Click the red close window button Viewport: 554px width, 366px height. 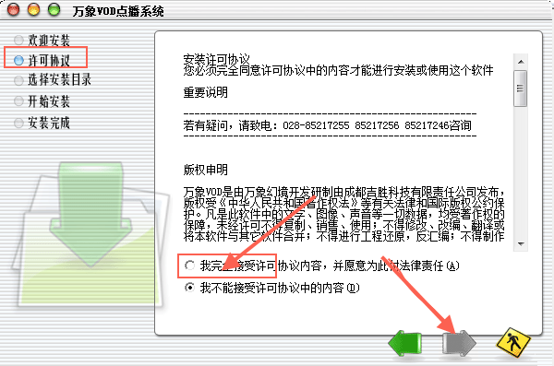(x=14, y=9)
